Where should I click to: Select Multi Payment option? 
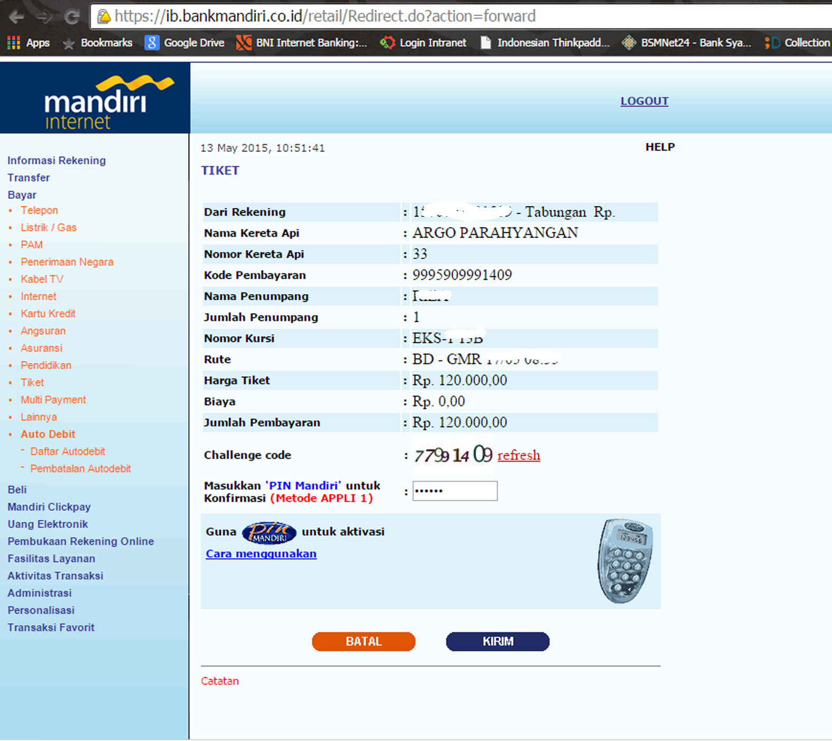pyautogui.click(x=53, y=400)
